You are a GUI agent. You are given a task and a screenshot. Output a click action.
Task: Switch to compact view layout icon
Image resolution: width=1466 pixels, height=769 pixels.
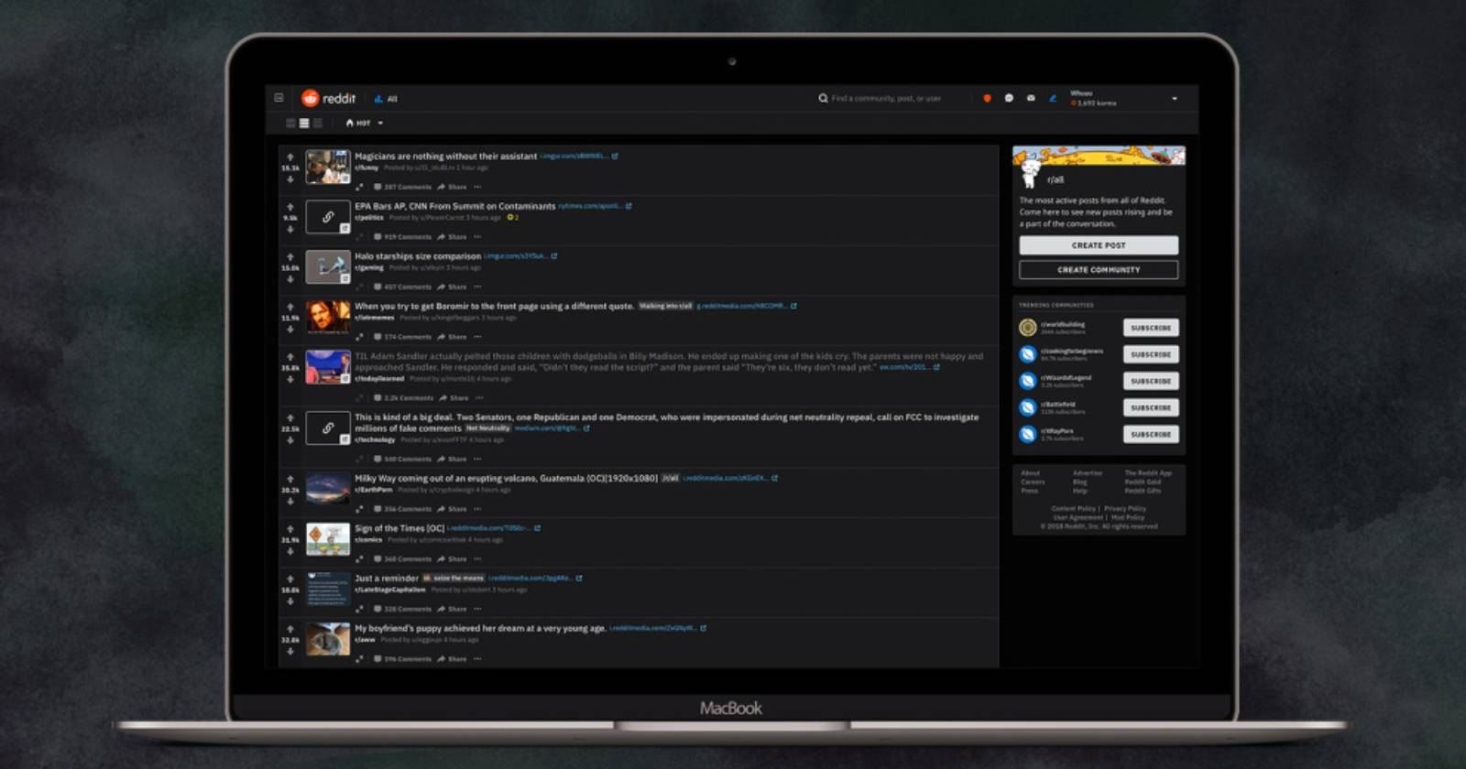[x=318, y=123]
